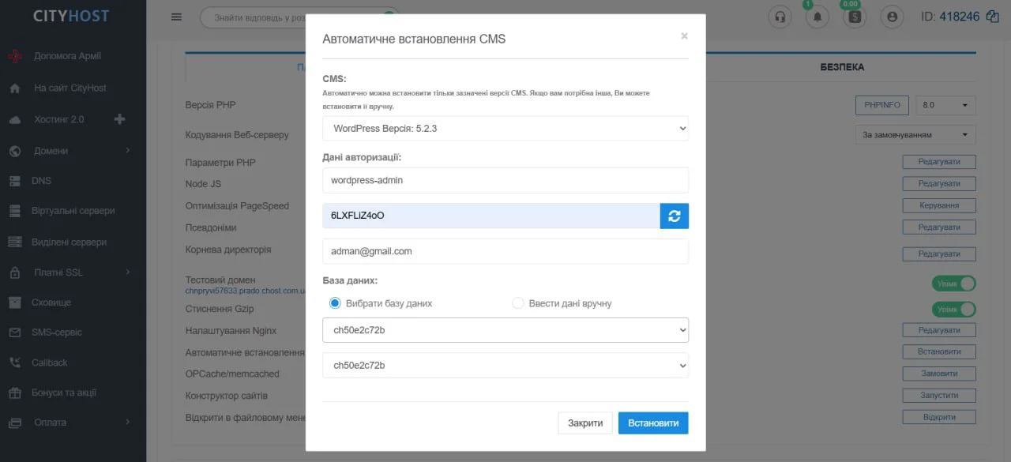1011x462 pixels.
Task: Click the headset support icon
Action: point(780,17)
